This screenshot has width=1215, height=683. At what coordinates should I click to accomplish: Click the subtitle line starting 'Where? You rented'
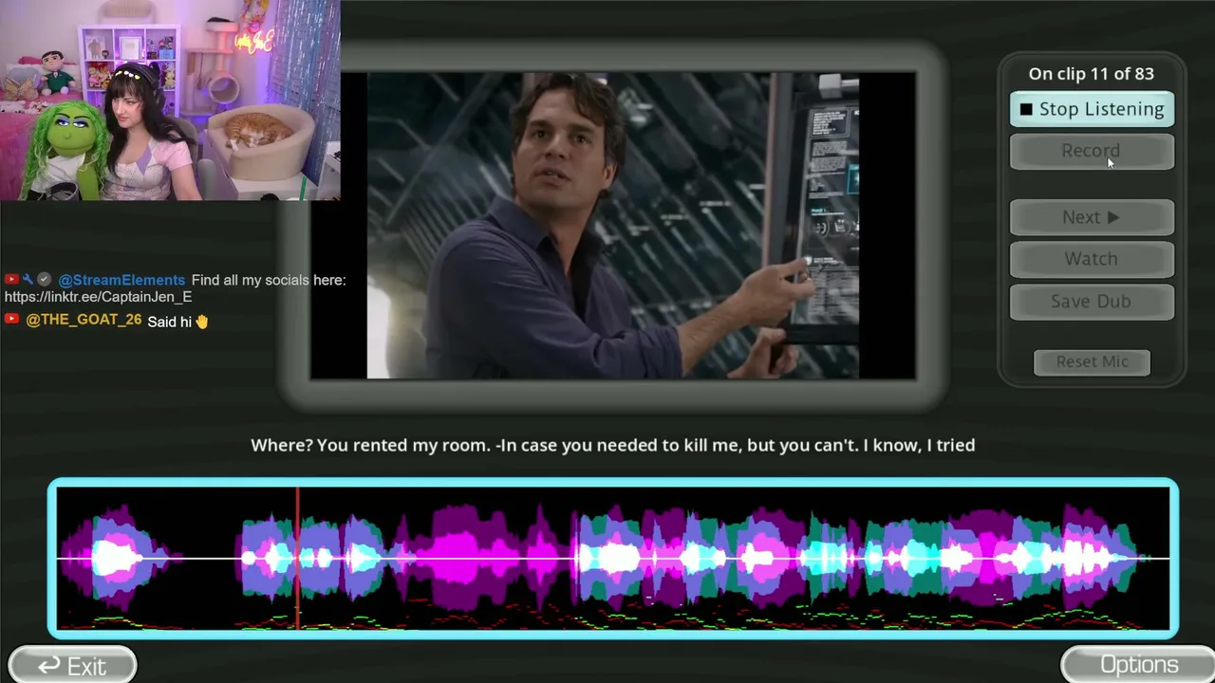613,445
